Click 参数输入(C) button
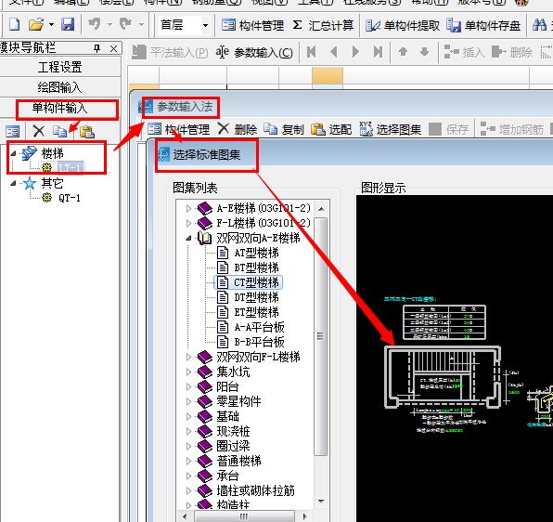The height and width of the screenshot is (522, 553). click(254, 53)
